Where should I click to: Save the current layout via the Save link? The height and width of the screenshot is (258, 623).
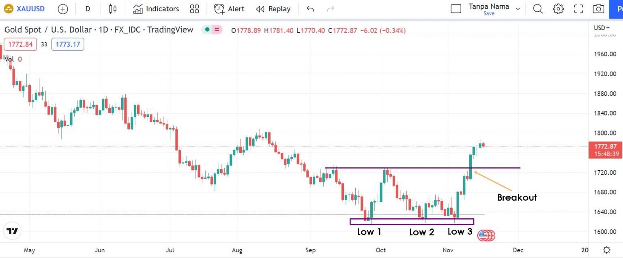pyautogui.click(x=489, y=13)
